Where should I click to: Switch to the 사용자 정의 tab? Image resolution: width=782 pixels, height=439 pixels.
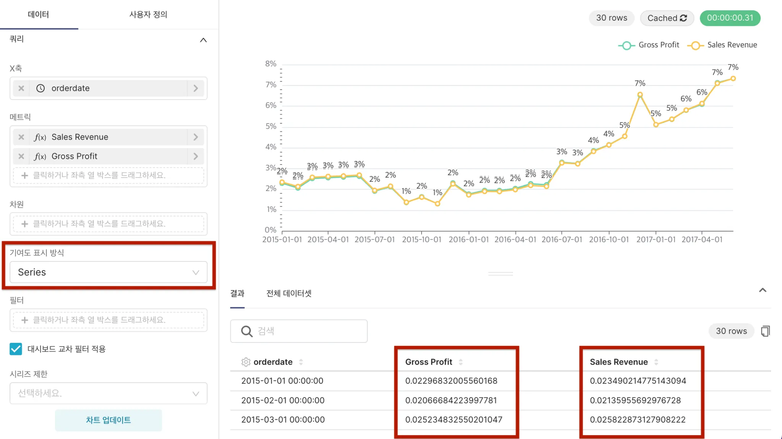148,15
